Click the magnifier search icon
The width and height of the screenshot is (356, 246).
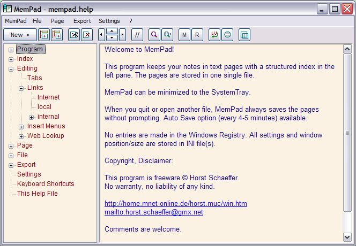click(154, 35)
